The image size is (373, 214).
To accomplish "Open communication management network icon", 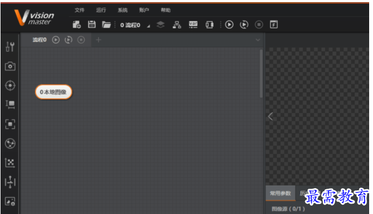I will (177, 25).
